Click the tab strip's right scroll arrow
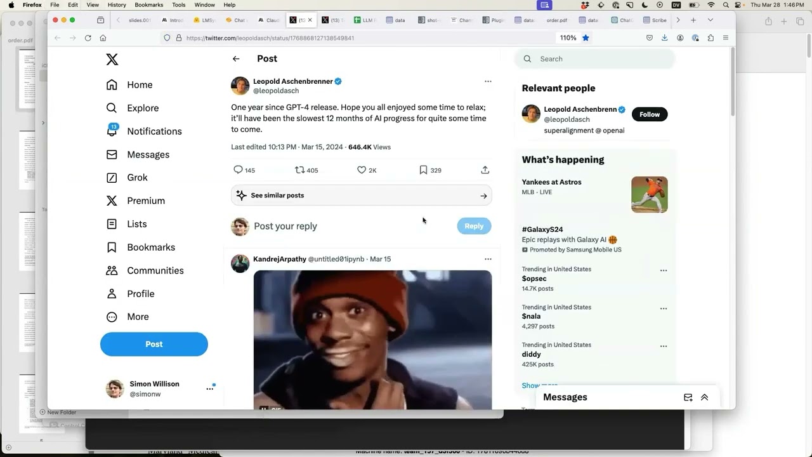Viewport: 812px width, 457px height. pos(678,20)
